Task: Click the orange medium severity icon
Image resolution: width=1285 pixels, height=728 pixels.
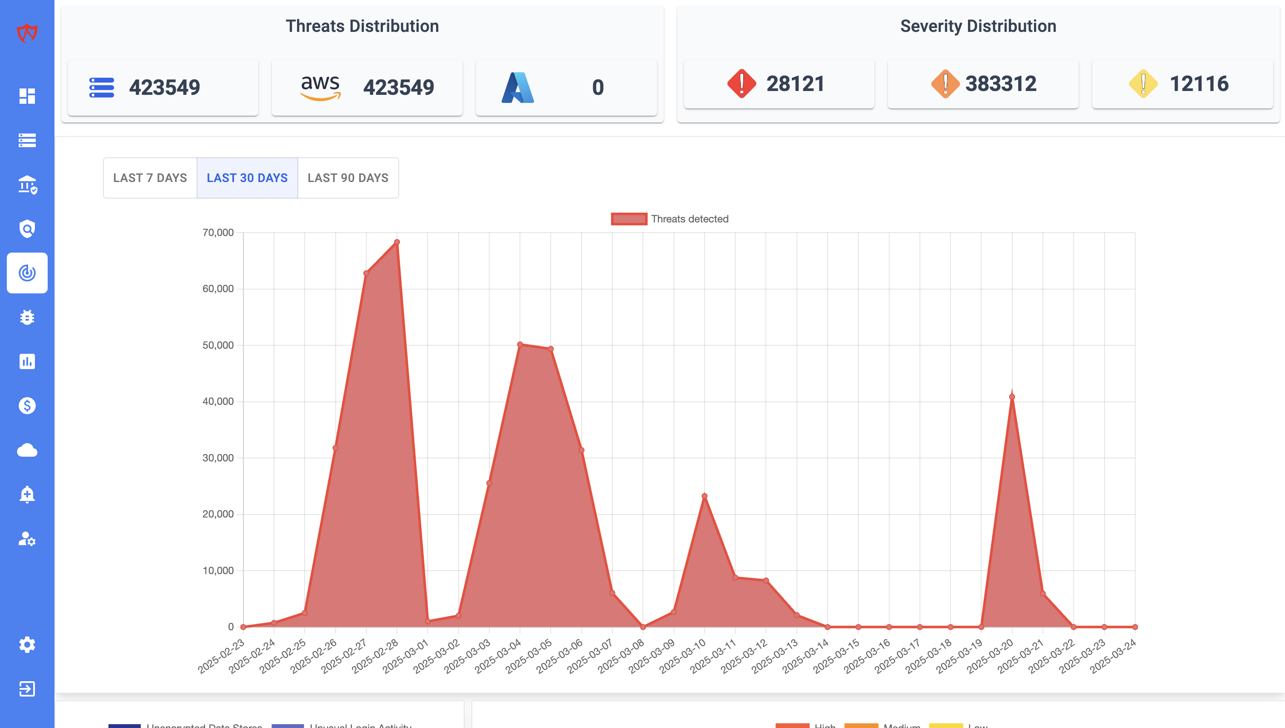Action: 945,83
